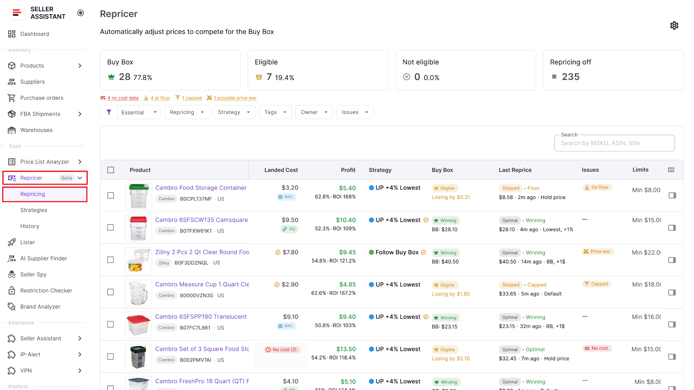Click the Lister rocket icon
Screen dimensions: 694x390
pyautogui.click(x=12, y=242)
